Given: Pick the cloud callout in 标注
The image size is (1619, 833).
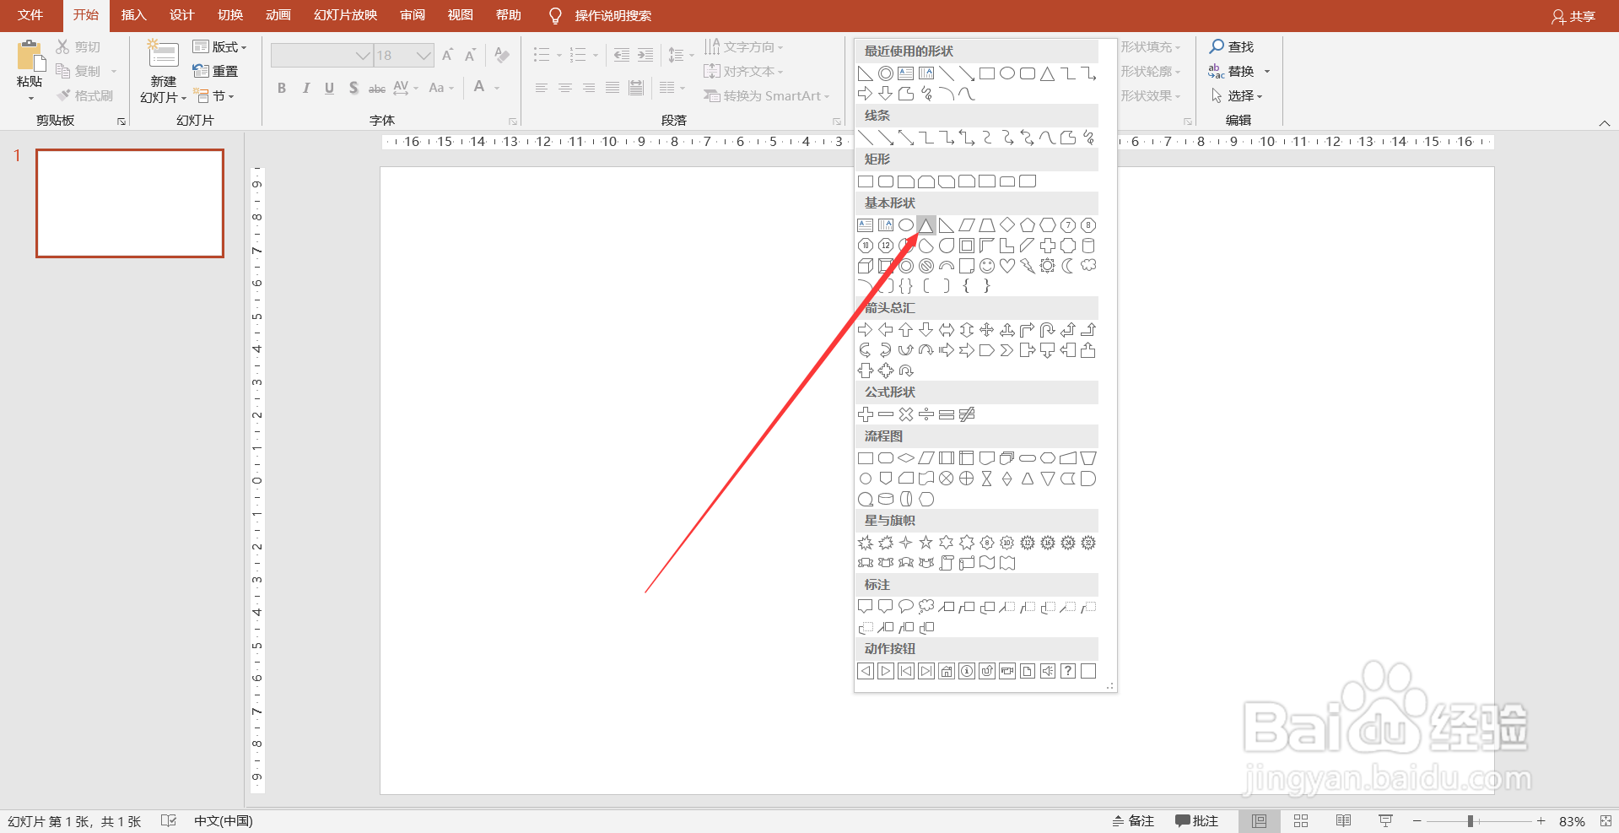Looking at the screenshot, I should coord(926,607).
